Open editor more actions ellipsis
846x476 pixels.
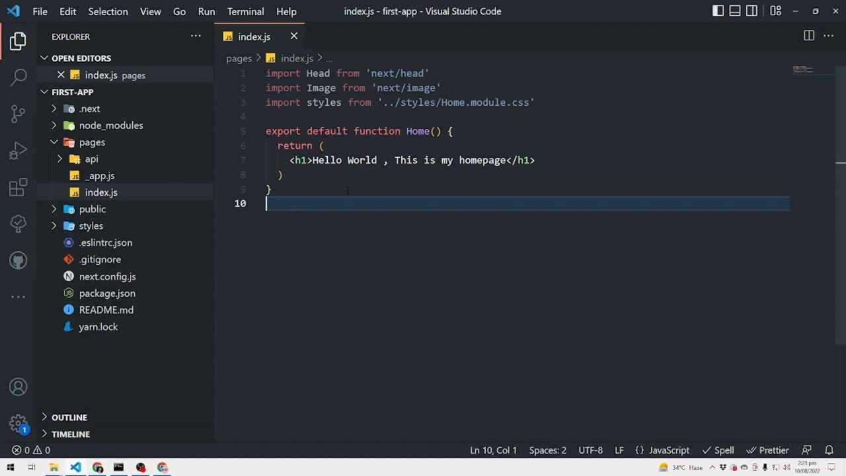[x=828, y=36]
